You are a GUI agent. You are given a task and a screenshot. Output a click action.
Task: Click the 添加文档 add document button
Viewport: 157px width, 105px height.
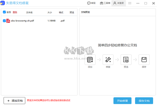point(14,101)
